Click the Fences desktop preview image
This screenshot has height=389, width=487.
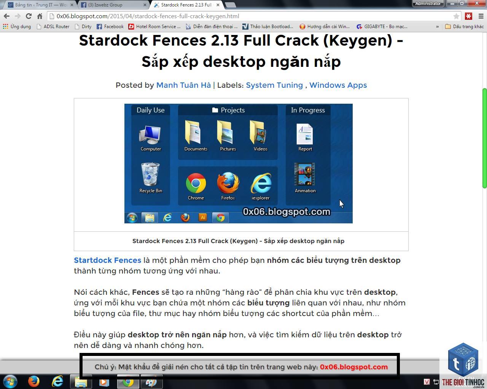(x=239, y=163)
